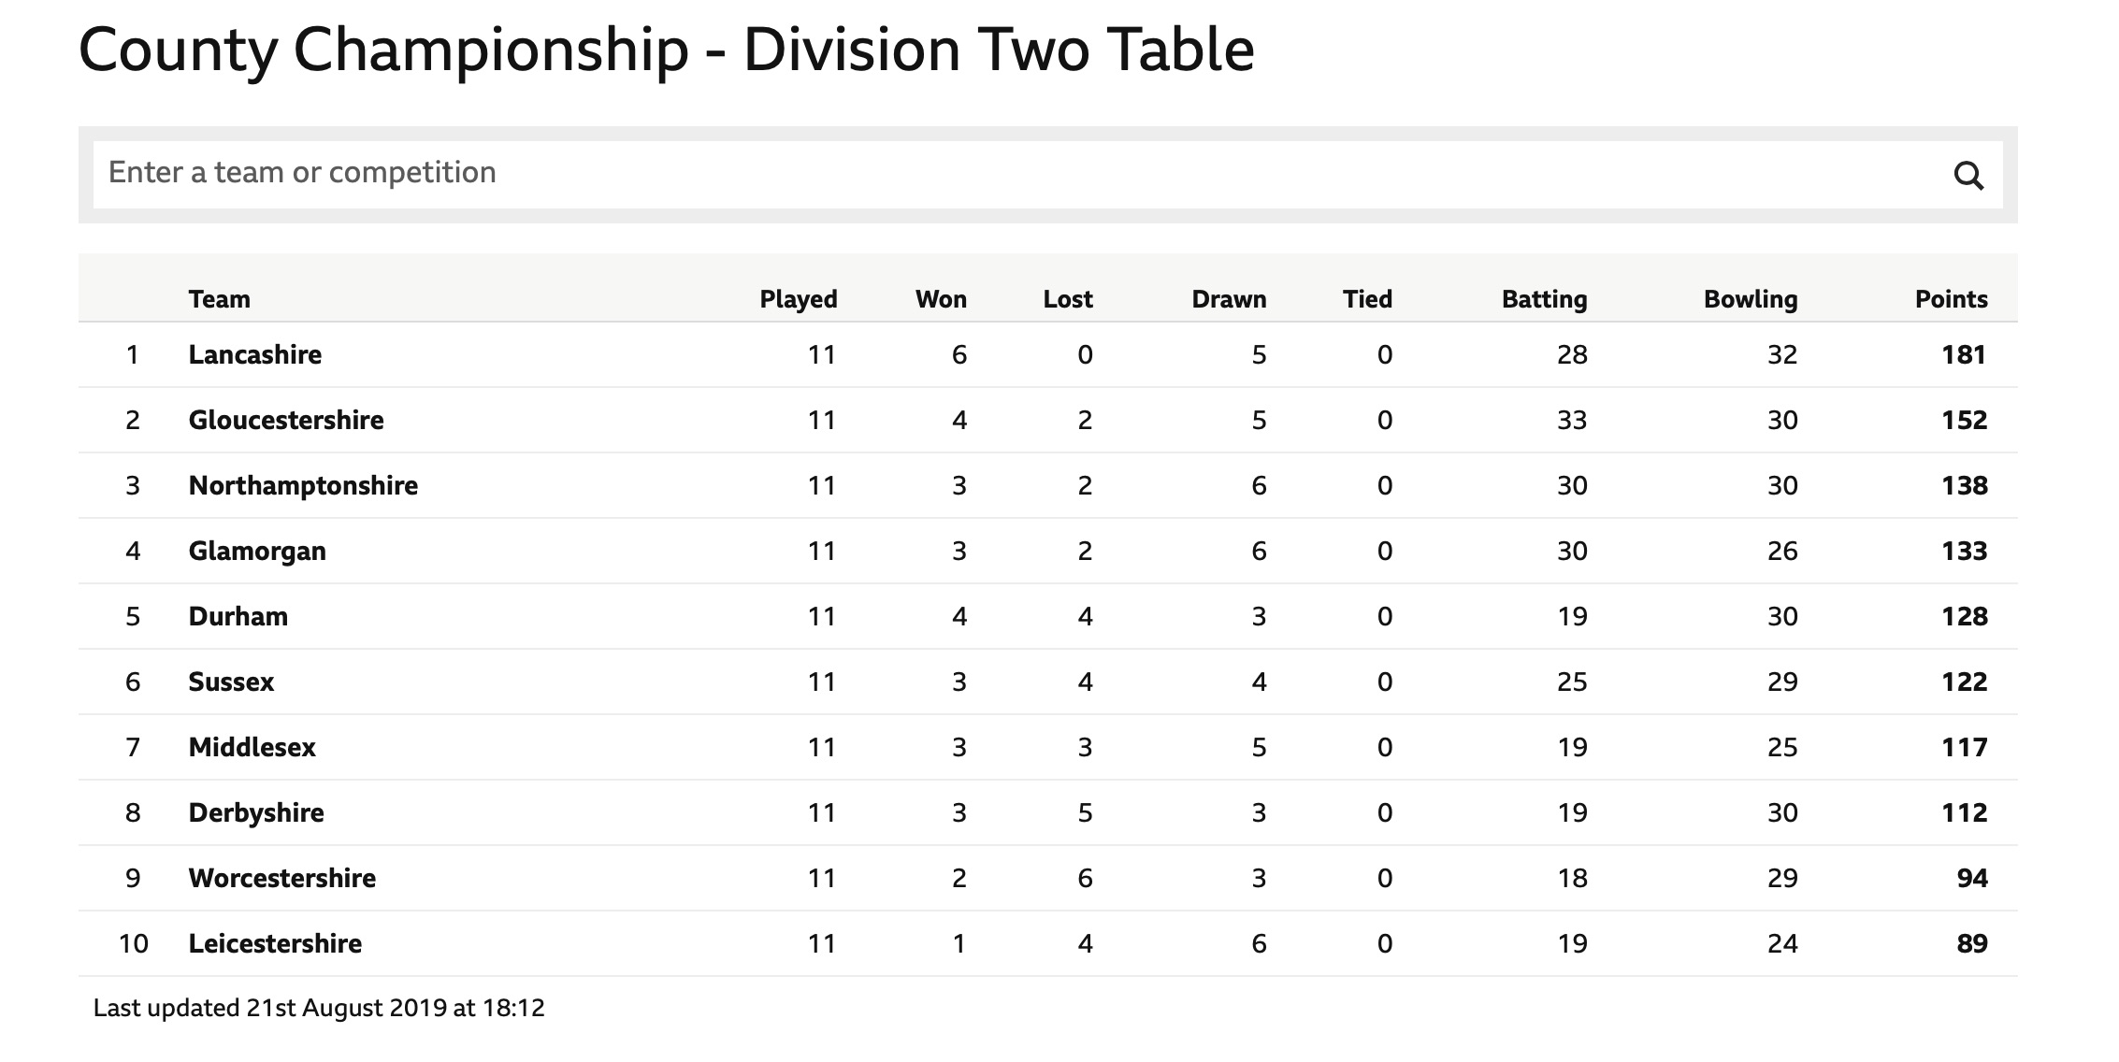Click the Leicestershire team name
The width and height of the screenshot is (2119, 1062).
click(x=275, y=943)
